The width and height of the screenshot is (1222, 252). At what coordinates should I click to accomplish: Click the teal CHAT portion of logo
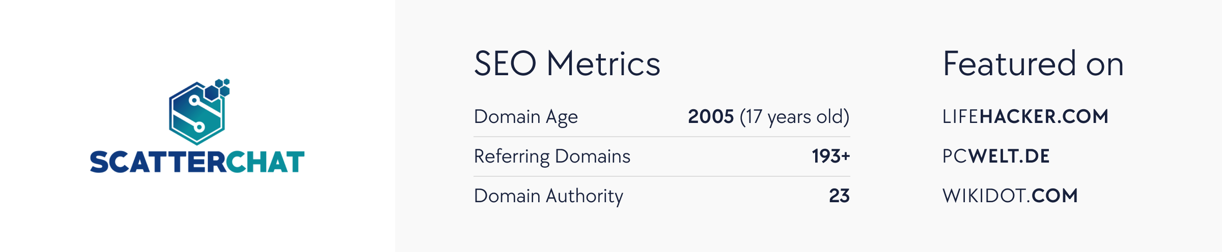coord(265,162)
